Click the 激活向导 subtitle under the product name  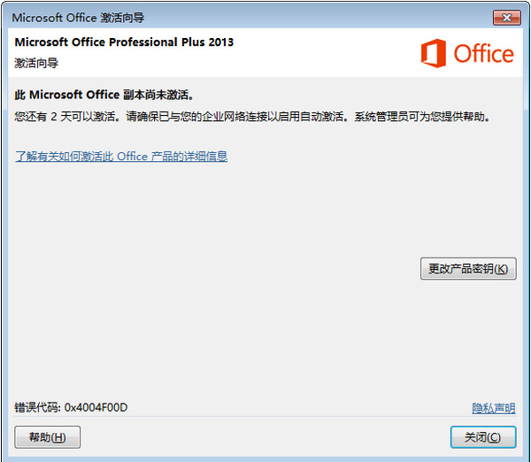[36, 63]
